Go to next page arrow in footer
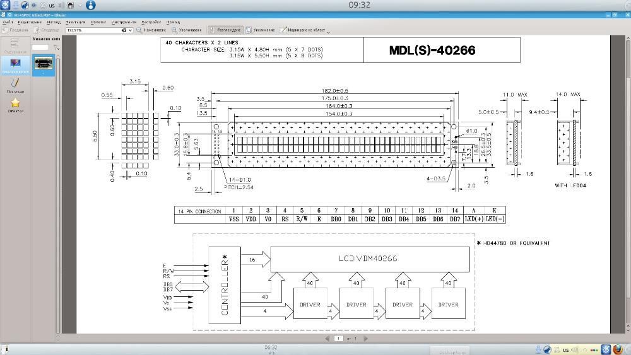The width and height of the screenshot is (631, 355). (x=365, y=339)
